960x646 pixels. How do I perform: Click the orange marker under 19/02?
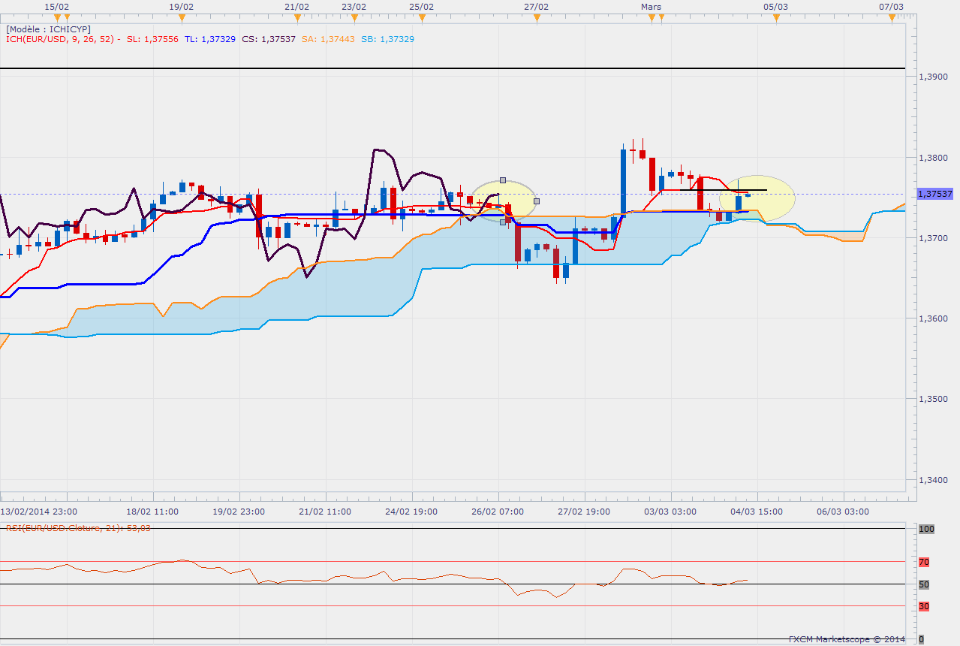pyautogui.click(x=181, y=17)
